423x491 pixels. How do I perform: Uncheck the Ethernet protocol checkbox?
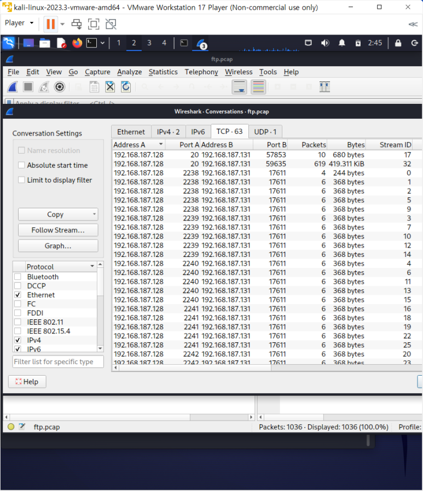(x=18, y=295)
